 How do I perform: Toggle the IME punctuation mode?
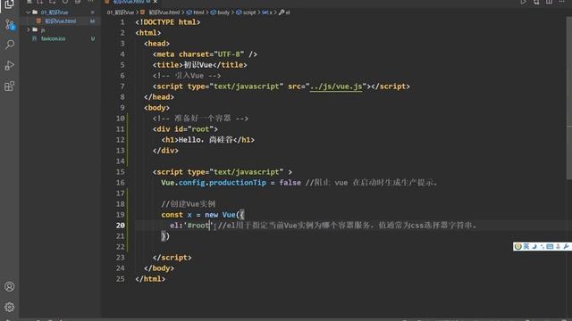[543, 246]
